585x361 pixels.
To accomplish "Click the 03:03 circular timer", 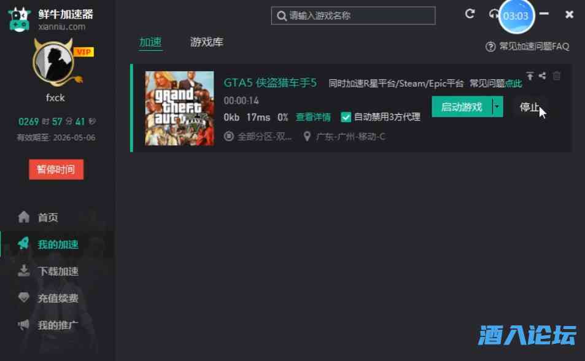I will click(516, 16).
